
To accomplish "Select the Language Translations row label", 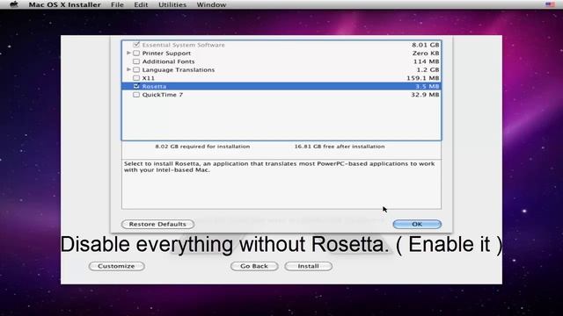I will click(178, 70).
